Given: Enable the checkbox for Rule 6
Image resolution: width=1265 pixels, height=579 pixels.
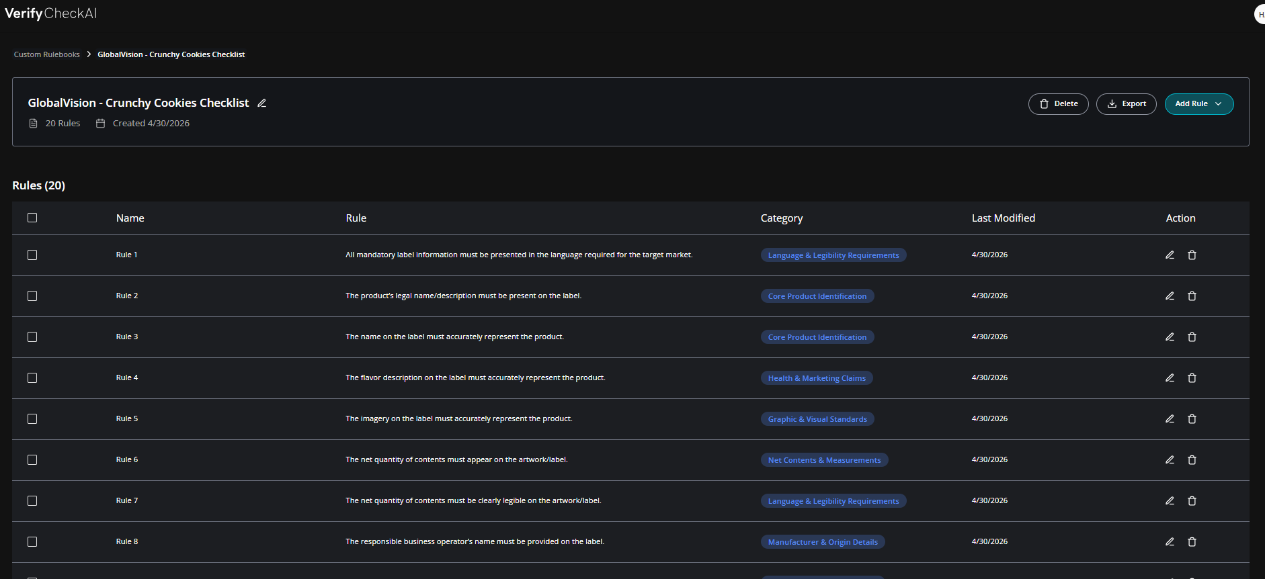Looking at the screenshot, I should [x=32, y=460].
